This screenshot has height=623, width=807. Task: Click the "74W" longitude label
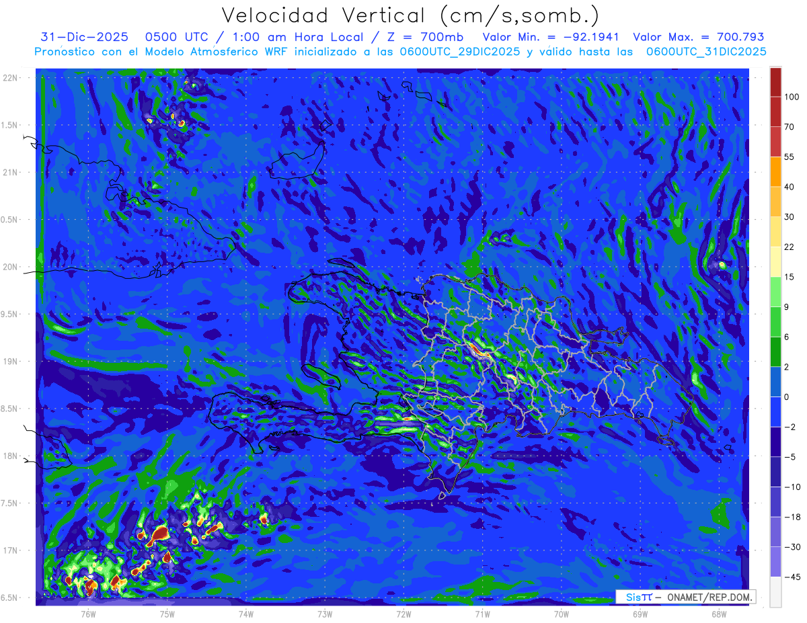(246, 614)
